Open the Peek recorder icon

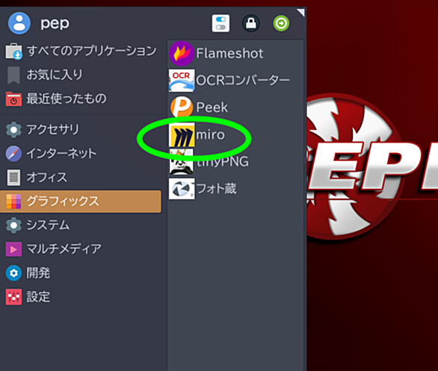[182, 107]
